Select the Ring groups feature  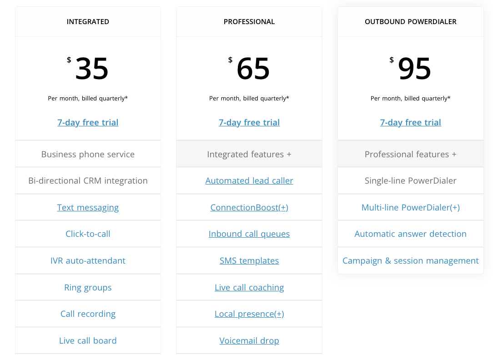point(88,287)
